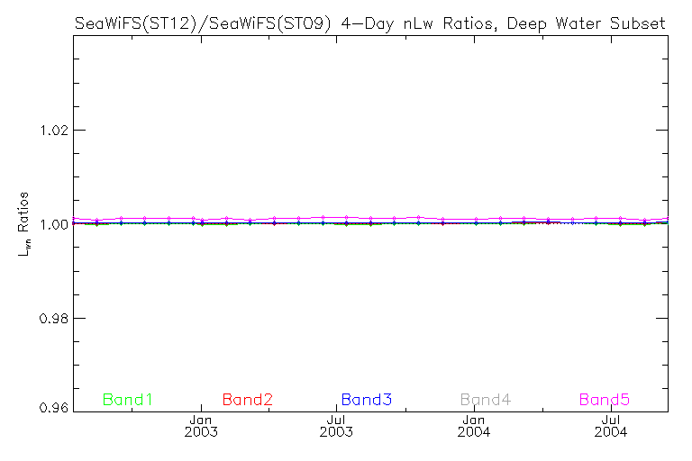
Task: Click the 0.98 y-axis tick label
Action: pyautogui.click(x=54, y=319)
